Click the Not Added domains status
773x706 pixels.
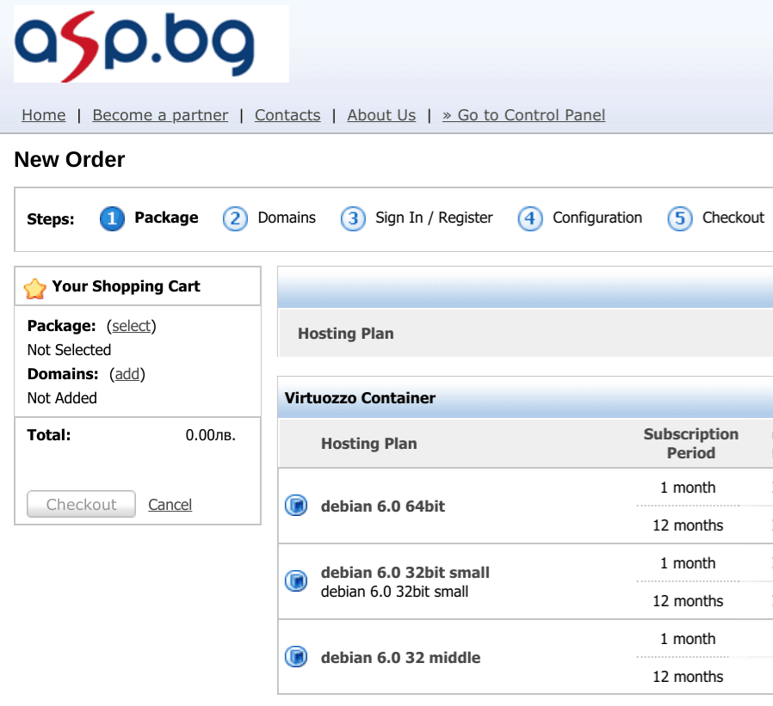click(62, 398)
